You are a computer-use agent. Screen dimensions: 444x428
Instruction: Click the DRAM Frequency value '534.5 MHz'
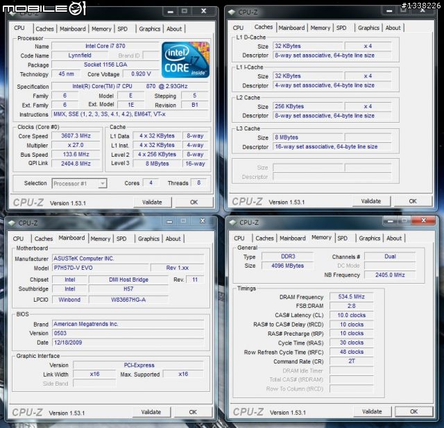tap(352, 297)
